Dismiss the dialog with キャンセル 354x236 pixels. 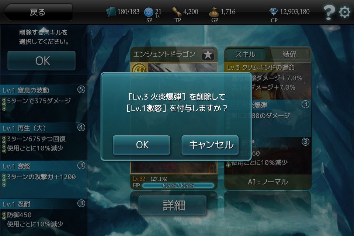point(210,145)
